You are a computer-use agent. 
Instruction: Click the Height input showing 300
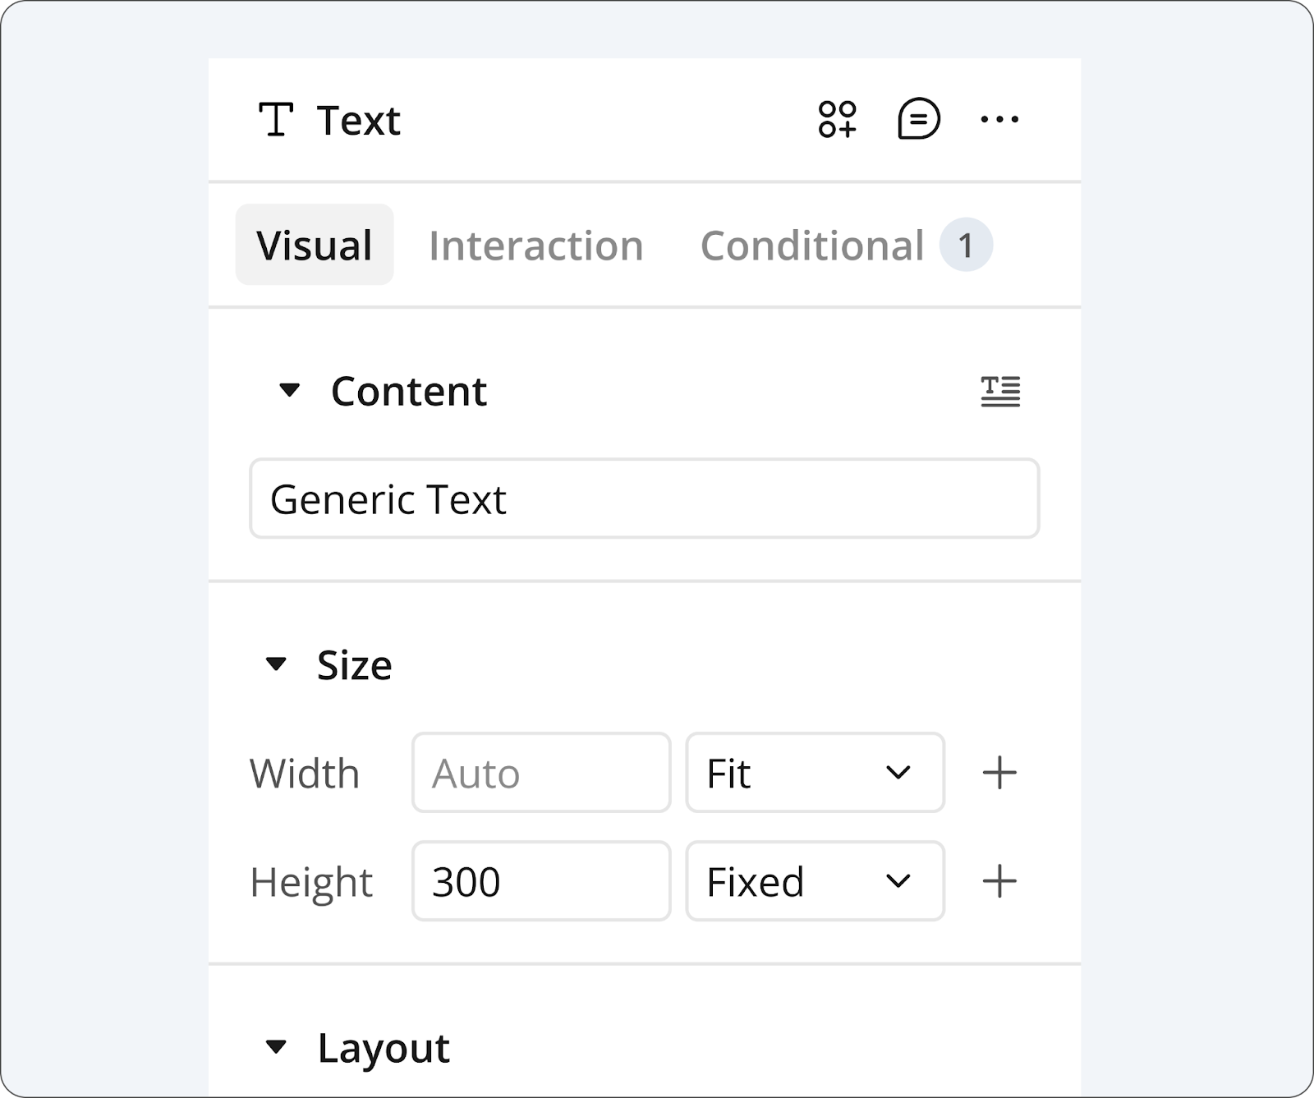541,881
